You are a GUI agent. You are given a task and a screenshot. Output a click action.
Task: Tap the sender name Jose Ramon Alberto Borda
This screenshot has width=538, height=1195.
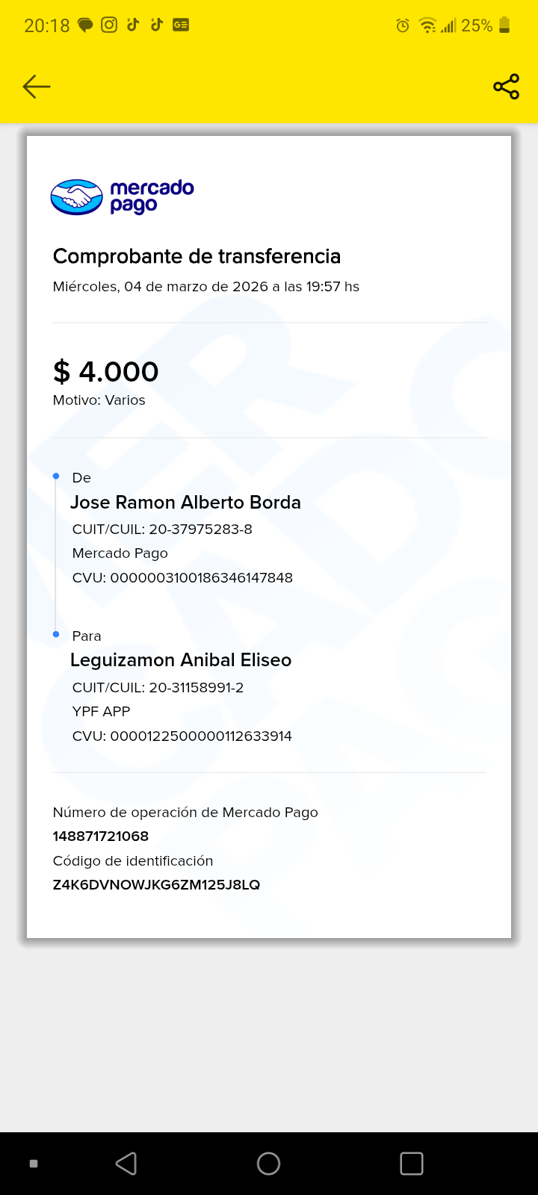(185, 502)
